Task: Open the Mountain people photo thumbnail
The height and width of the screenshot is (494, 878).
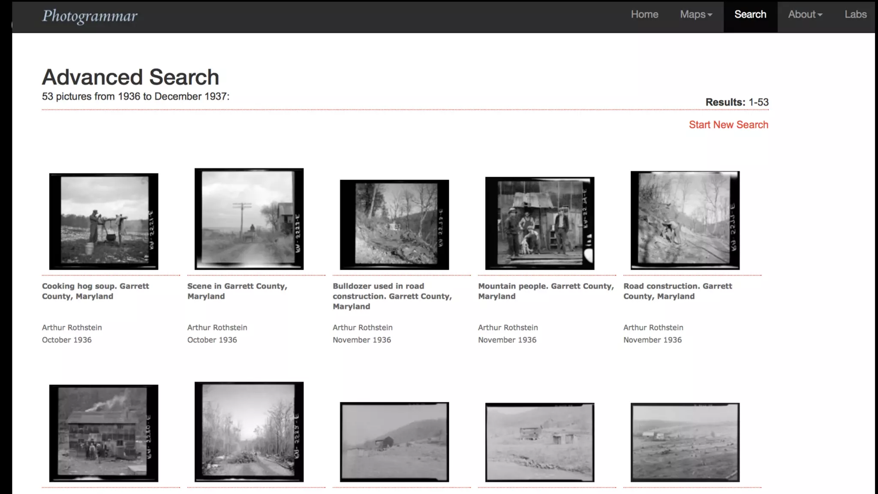Action: [540, 223]
